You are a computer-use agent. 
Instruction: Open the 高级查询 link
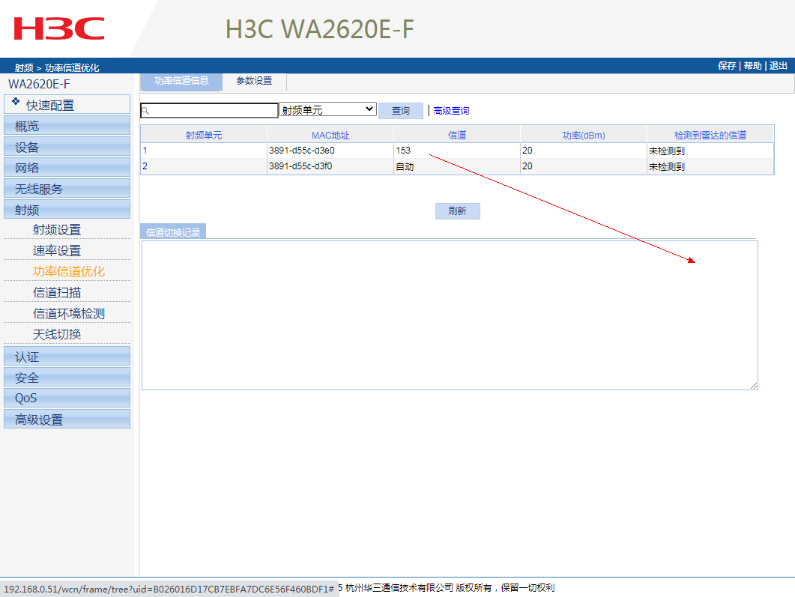click(451, 110)
